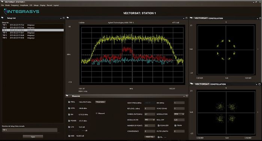Click the Measures panel header icon
The image size is (262, 141).
pos(67,96)
